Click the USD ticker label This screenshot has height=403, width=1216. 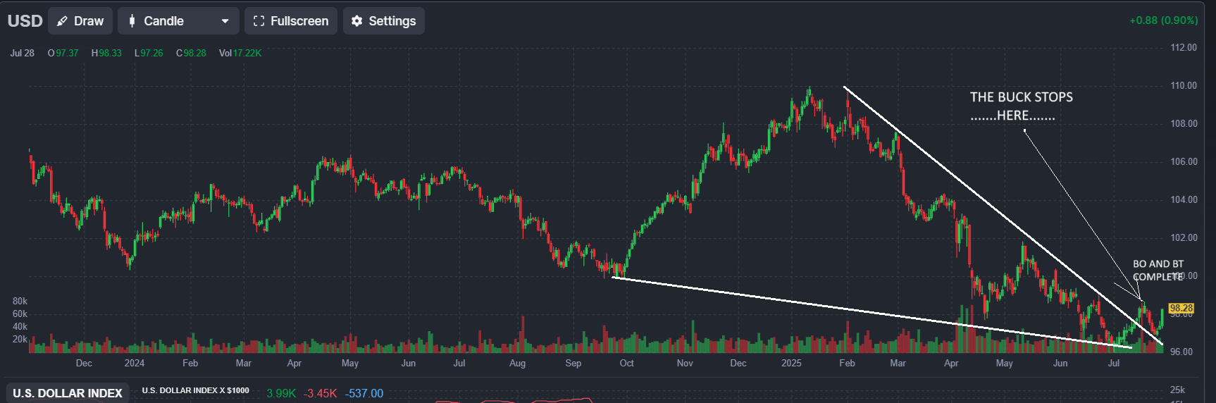point(25,21)
